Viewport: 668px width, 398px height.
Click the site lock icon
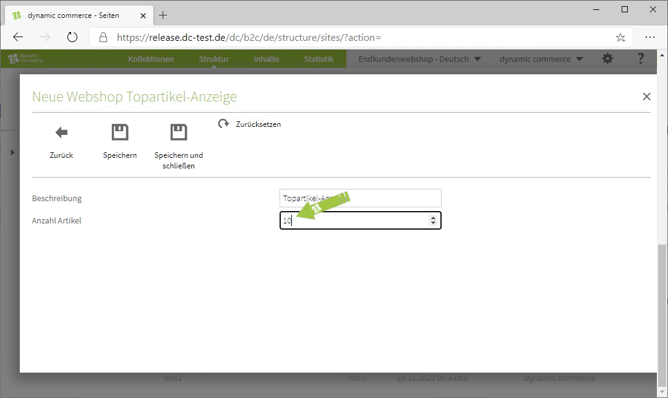(x=103, y=38)
